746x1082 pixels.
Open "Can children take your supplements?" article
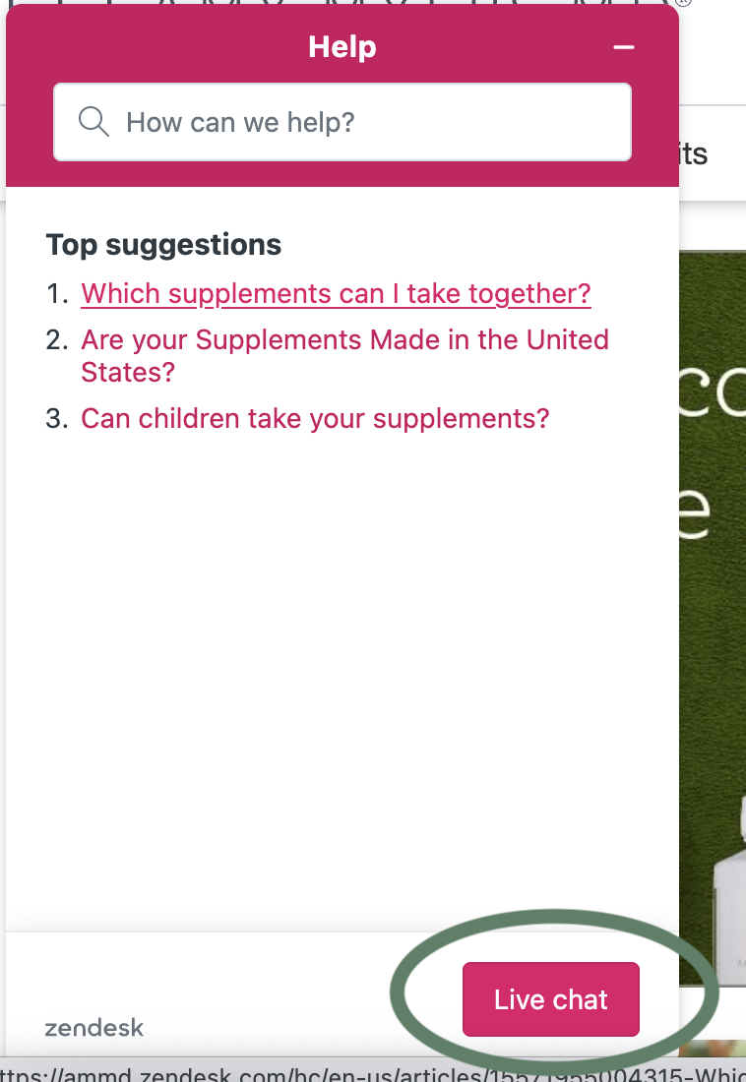click(x=315, y=418)
